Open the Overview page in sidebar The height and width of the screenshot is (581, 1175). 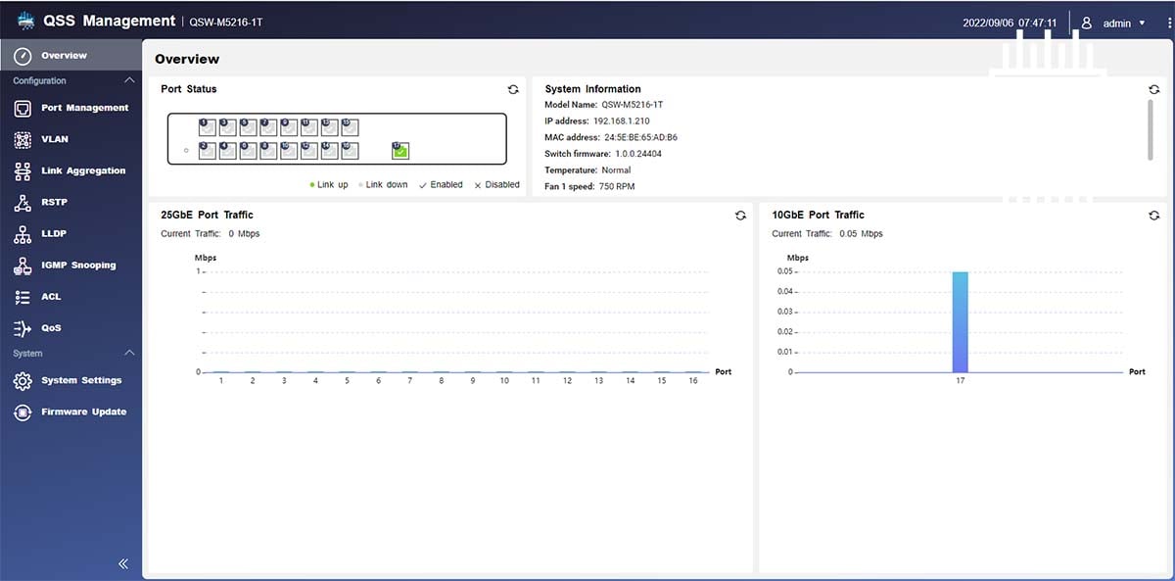70,56
